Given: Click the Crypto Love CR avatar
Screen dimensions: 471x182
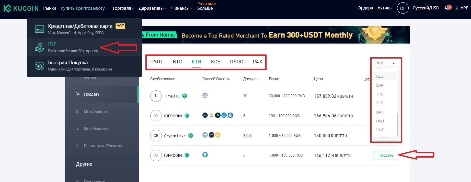Looking at the screenshot, I should 156,136.
